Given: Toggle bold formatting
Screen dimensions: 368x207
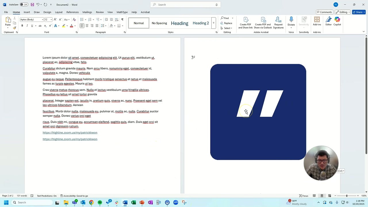Looking at the screenshot, I should pos(22,26).
